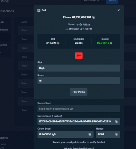Copy the Plinko bet ID
This screenshot has height=149, width=136.
(x=94, y=17)
